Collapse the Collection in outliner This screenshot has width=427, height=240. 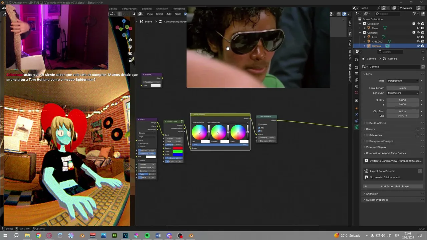pyautogui.click(x=360, y=24)
